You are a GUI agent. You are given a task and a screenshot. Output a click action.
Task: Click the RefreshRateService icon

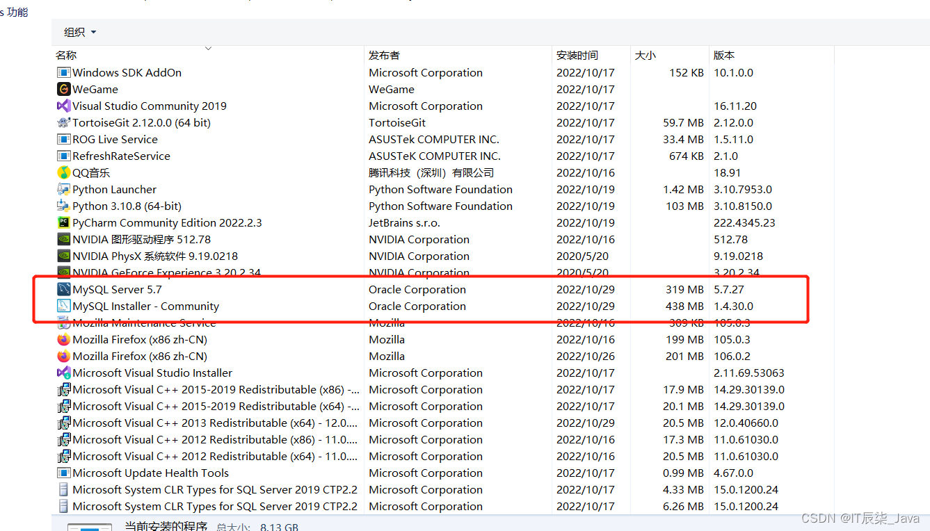[x=63, y=156]
